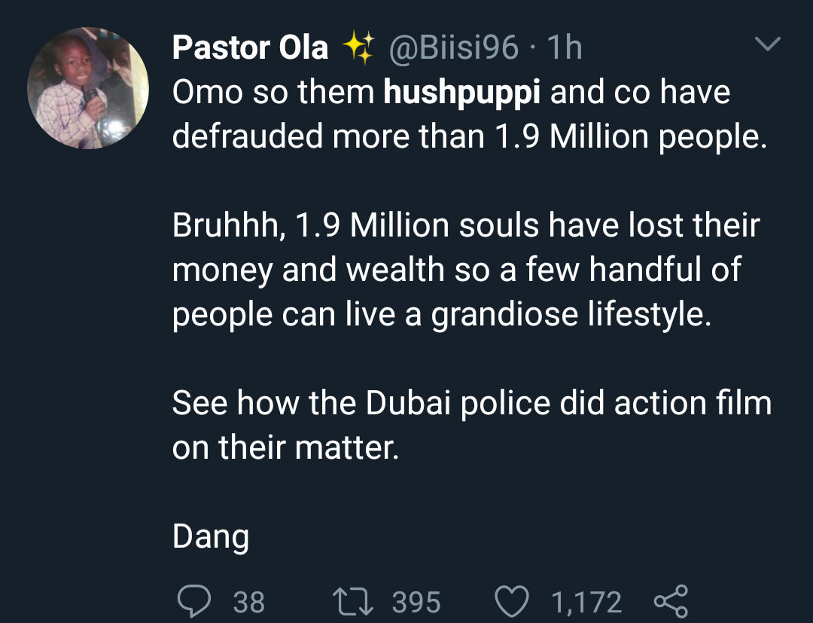The image size is (813, 623).
Task: Click the sparkles emoji beside Pastor Ola
Action: (x=358, y=48)
